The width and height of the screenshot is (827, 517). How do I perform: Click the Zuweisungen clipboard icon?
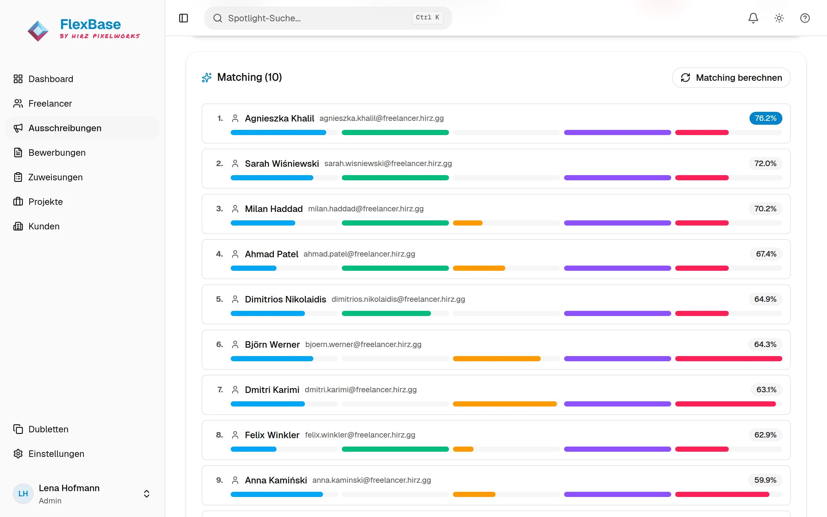[x=18, y=177]
